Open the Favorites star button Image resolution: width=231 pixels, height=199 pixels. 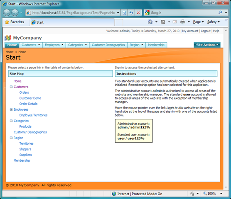(15, 22)
